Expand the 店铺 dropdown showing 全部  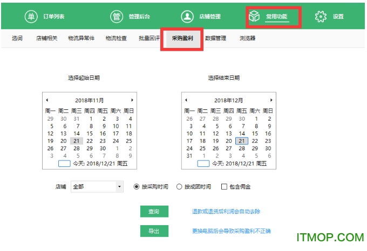coord(119,187)
